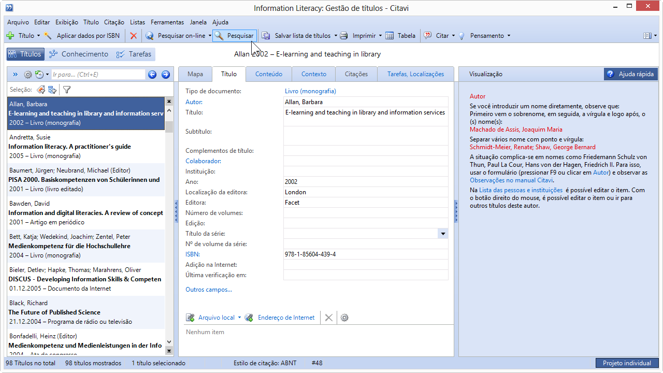The width and height of the screenshot is (663, 373).
Task: Open Exibição menu
Action: coord(67,22)
